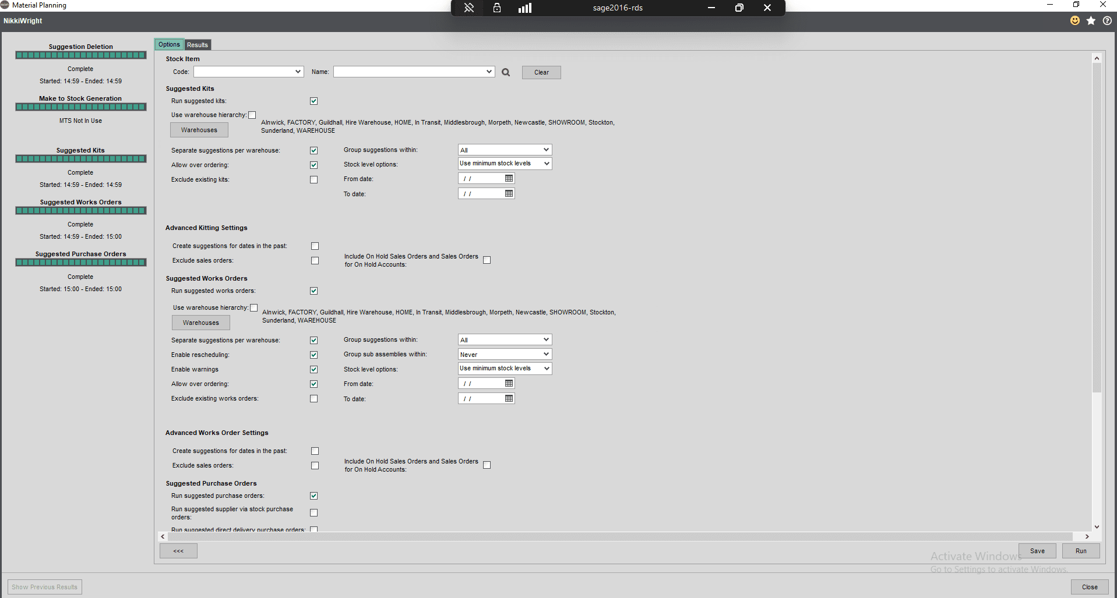Click the stock item search magnifier icon
Viewport: 1117px width, 598px height.
click(x=506, y=72)
